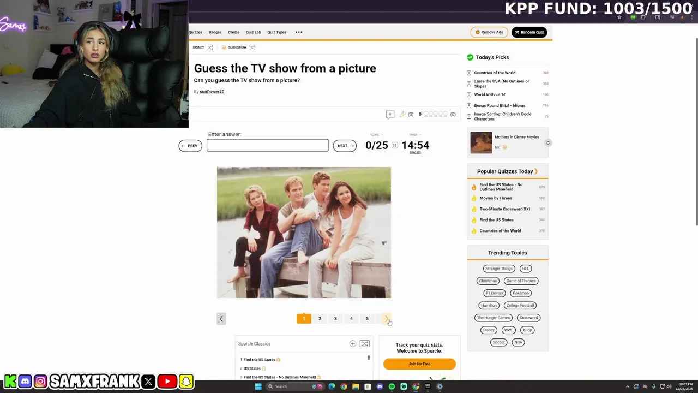This screenshot has width=698, height=393.
Task: Click the Mothers in Disney Movies thumbnail
Action: coord(481,143)
